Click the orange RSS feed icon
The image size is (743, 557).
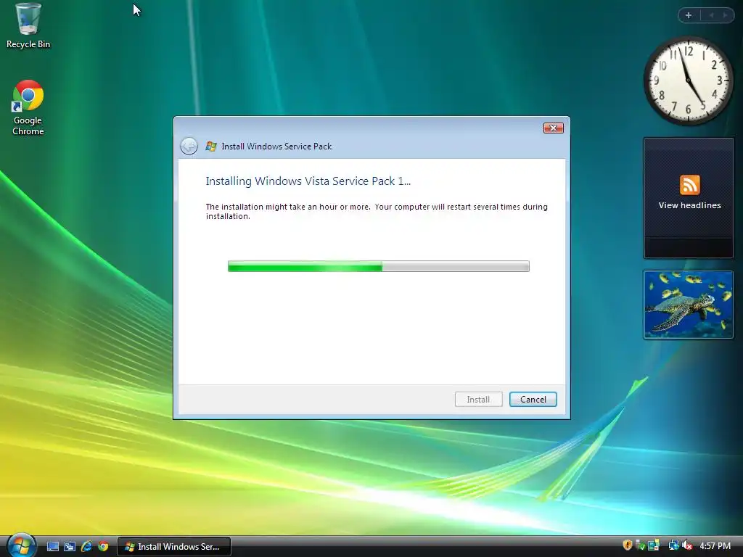[x=689, y=185]
